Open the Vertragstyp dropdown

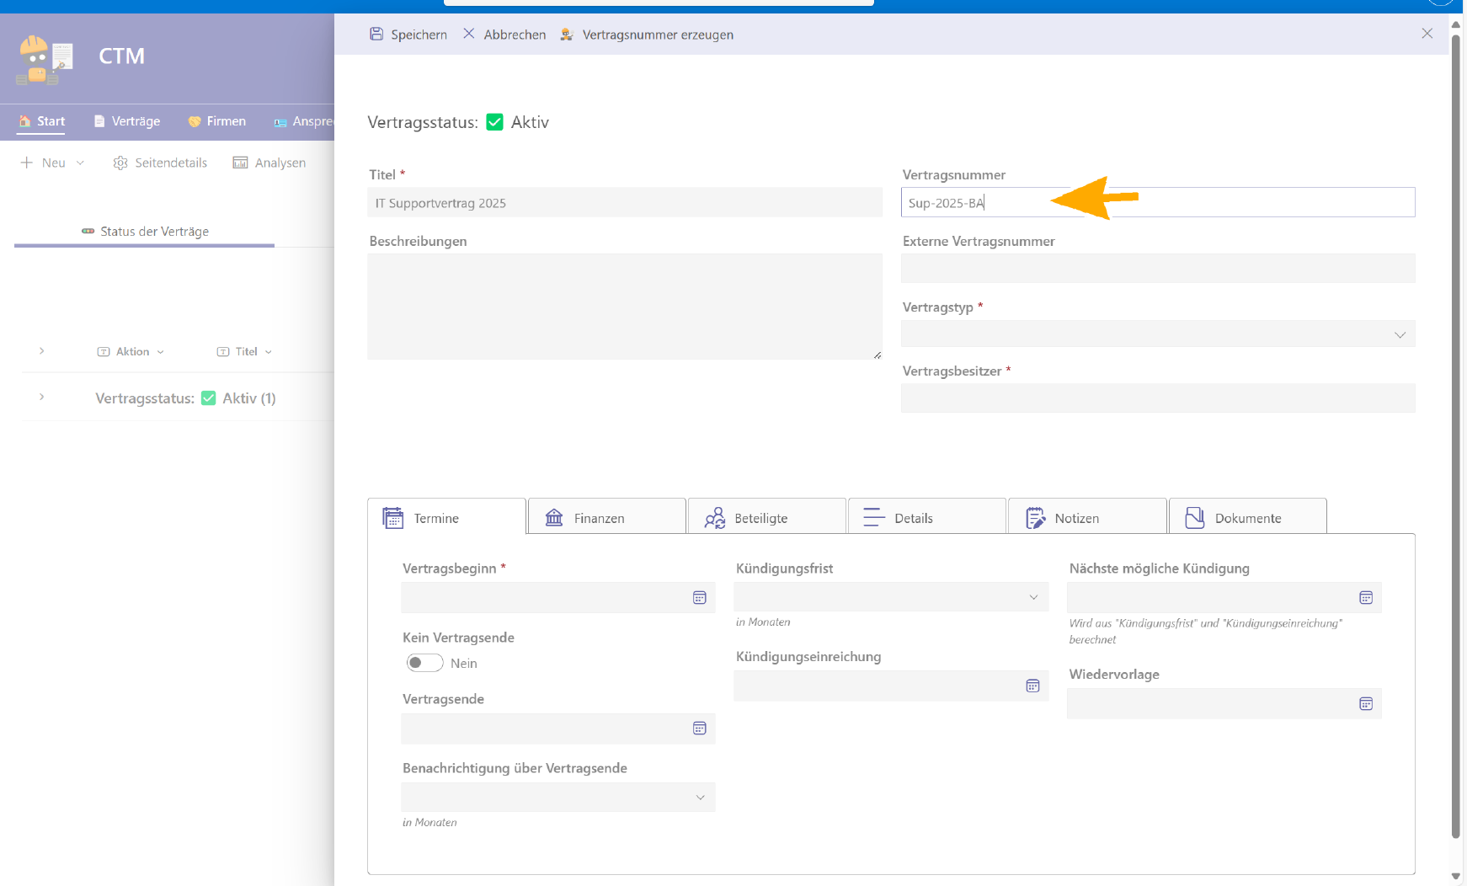click(1157, 334)
